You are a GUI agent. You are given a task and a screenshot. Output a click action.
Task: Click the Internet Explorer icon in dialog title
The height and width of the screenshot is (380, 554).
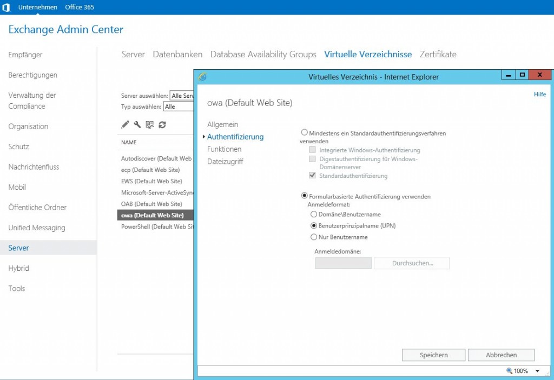click(203, 77)
